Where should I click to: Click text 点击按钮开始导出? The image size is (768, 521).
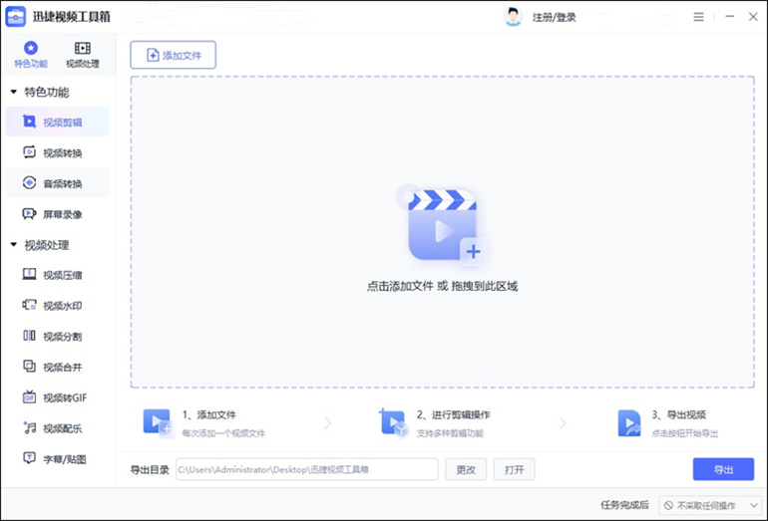point(685,433)
